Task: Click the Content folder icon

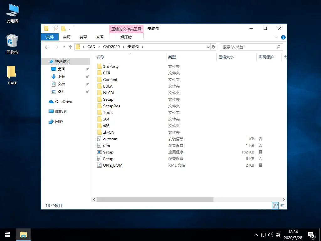Action: 99,79
